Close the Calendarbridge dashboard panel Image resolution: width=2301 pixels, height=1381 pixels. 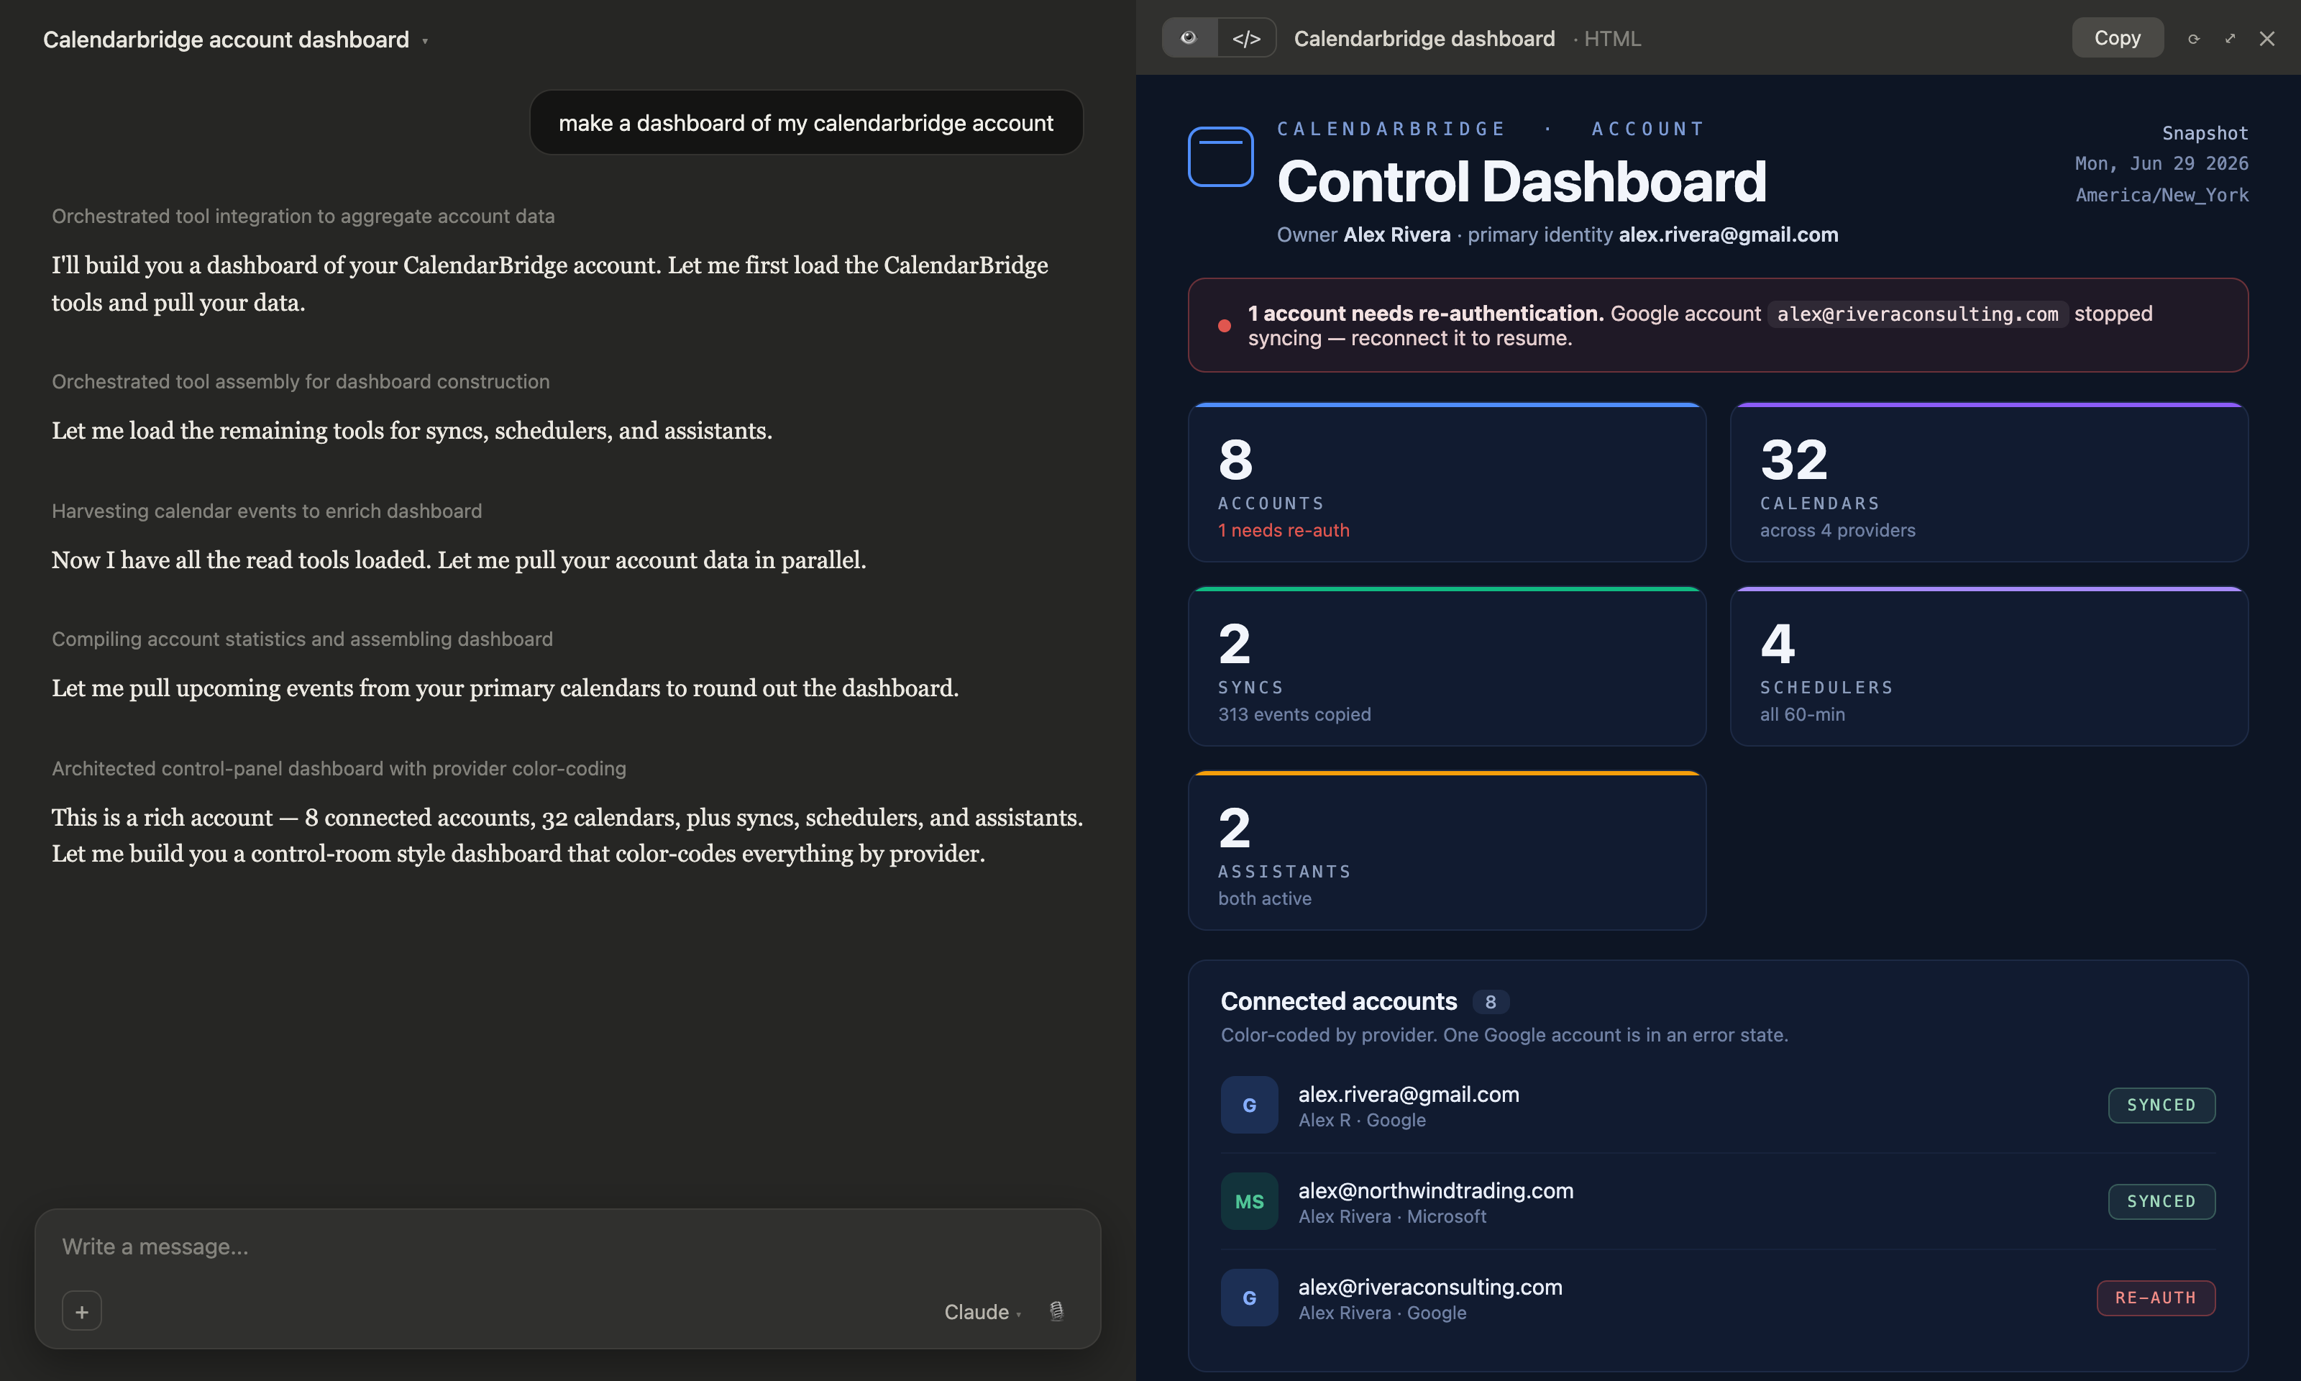[x=2266, y=38]
